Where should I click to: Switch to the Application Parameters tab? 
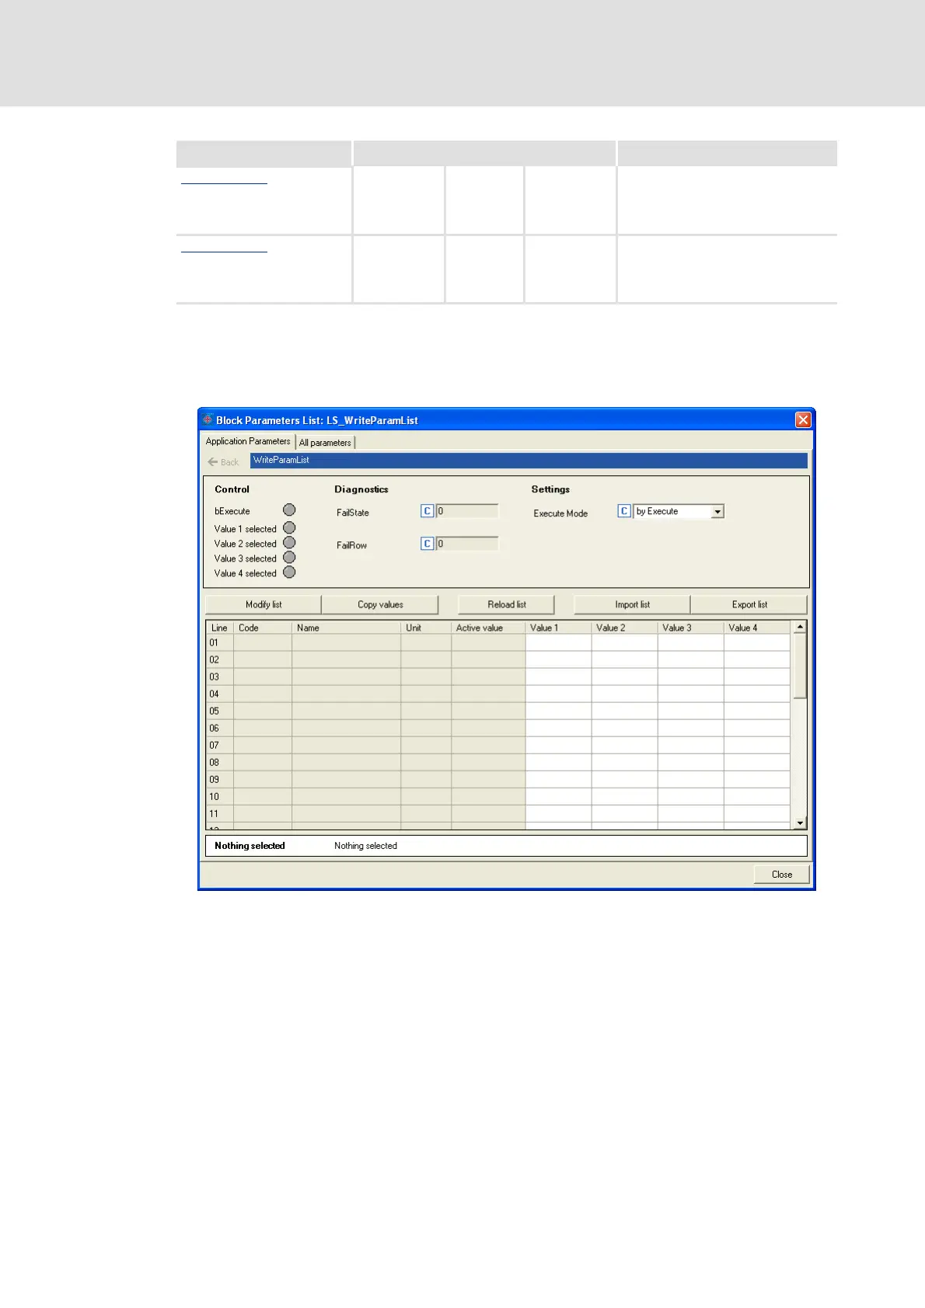[x=248, y=441]
